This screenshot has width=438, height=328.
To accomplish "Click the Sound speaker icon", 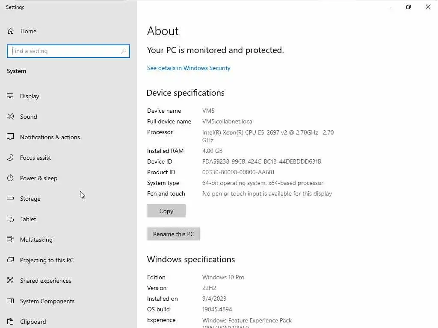I will [10, 116].
